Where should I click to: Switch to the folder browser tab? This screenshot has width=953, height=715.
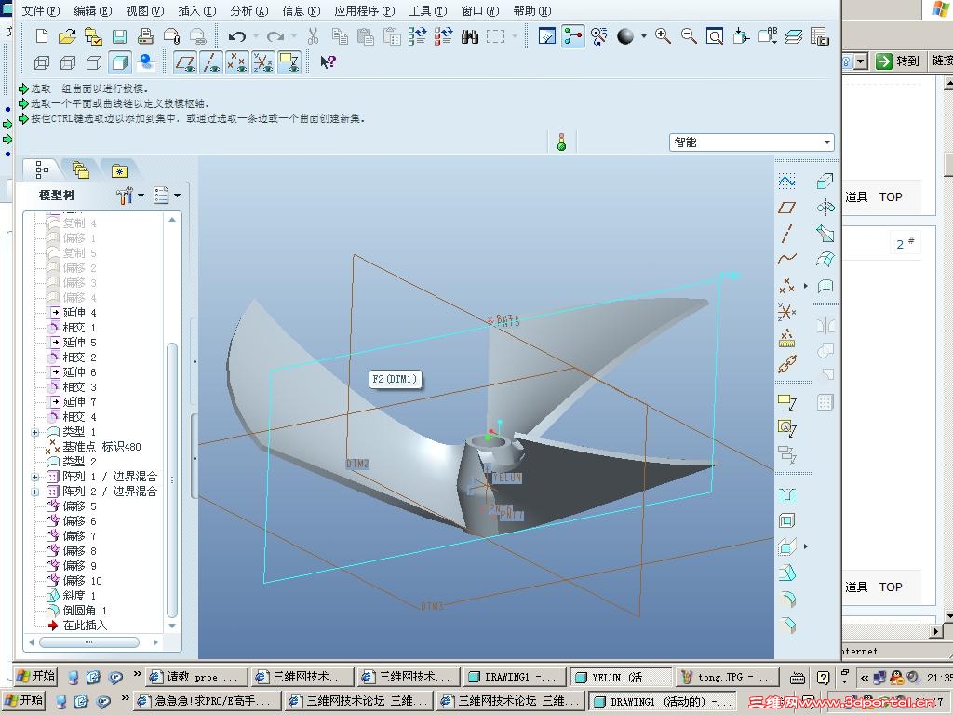80,169
